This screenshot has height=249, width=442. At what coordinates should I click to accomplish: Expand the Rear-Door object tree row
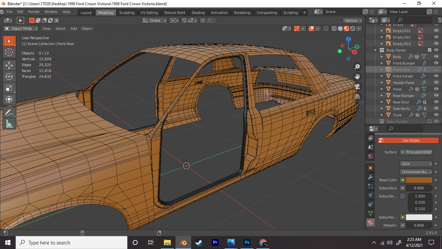[382, 102]
